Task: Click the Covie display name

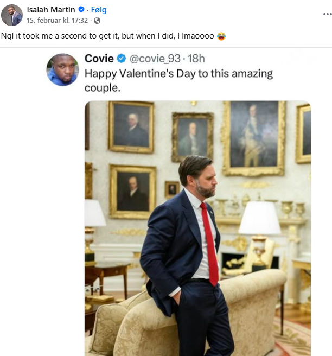Action: pyautogui.click(x=99, y=59)
